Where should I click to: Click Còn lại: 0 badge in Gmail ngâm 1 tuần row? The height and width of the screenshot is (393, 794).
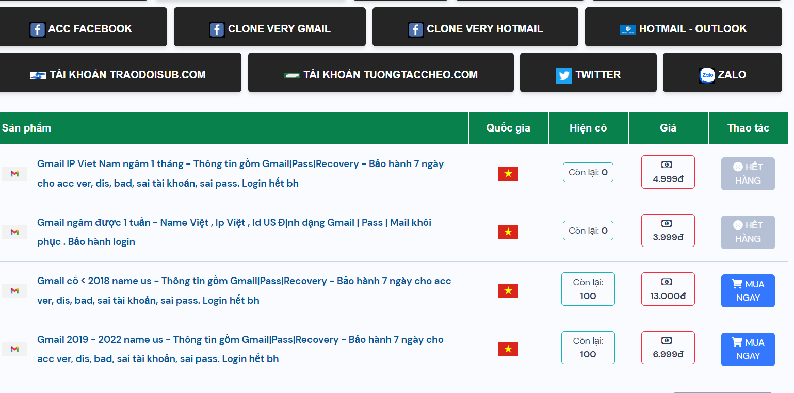[x=588, y=231]
